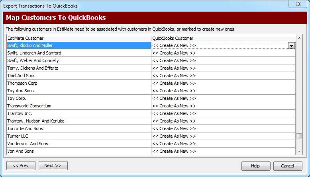Select the Vandervort And Sons customer
The width and height of the screenshot is (310, 177).
[x=78, y=144]
